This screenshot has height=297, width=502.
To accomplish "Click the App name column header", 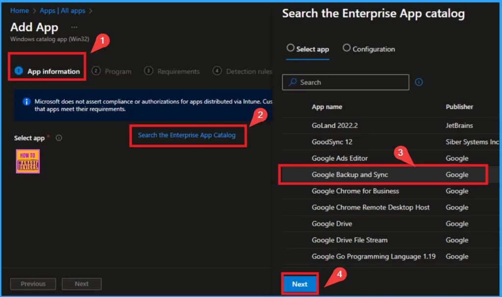I will point(327,107).
